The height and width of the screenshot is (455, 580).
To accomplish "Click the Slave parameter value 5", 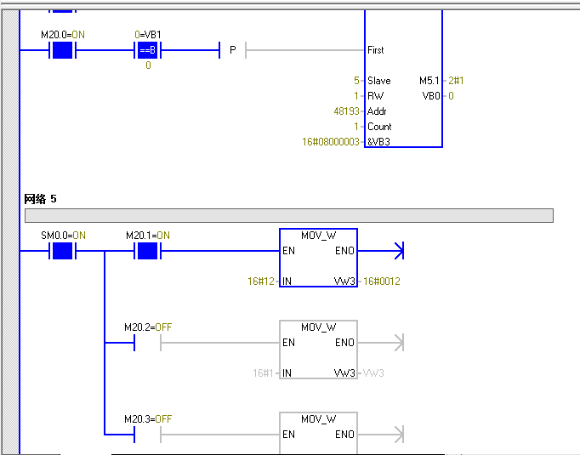I will [x=357, y=81].
